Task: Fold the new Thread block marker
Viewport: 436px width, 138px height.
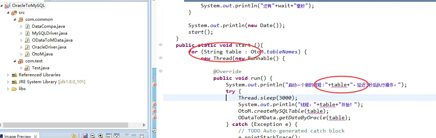Action: [x=161, y=58]
